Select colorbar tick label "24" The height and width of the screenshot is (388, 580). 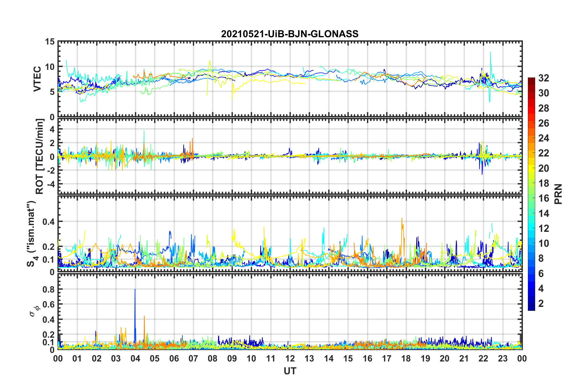543,138
